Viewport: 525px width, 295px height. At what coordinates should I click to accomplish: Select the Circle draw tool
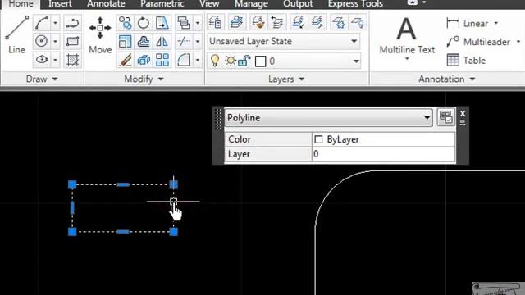pyautogui.click(x=42, y=42)
